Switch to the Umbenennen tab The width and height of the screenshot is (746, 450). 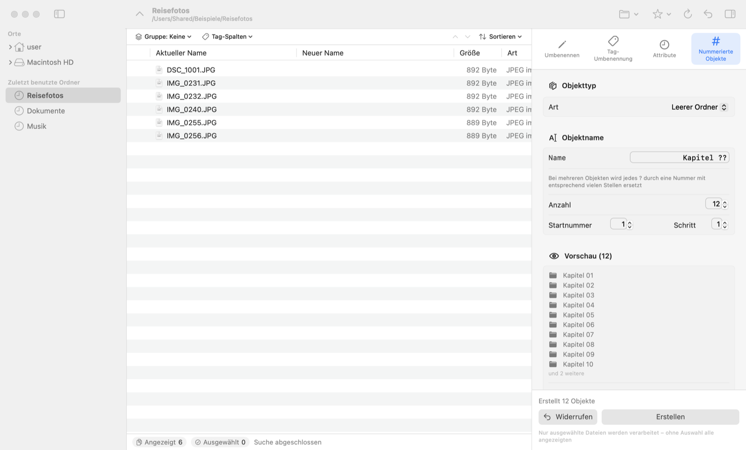562,49
